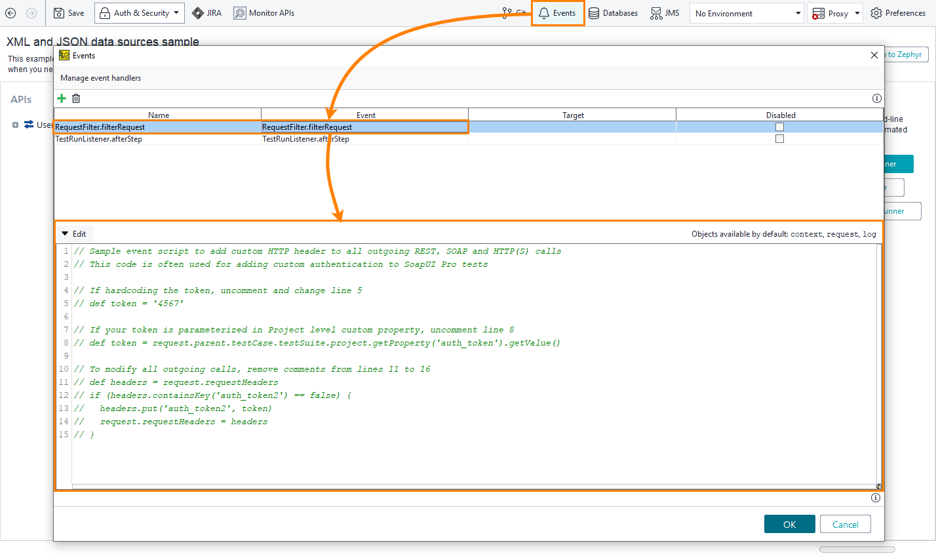The width and height of the screenshot is (936, 558).
Task: Delete the selected event handler via trash icon
Action: coord(76,98)
